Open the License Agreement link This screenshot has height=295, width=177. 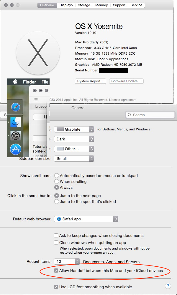[123, 100]
